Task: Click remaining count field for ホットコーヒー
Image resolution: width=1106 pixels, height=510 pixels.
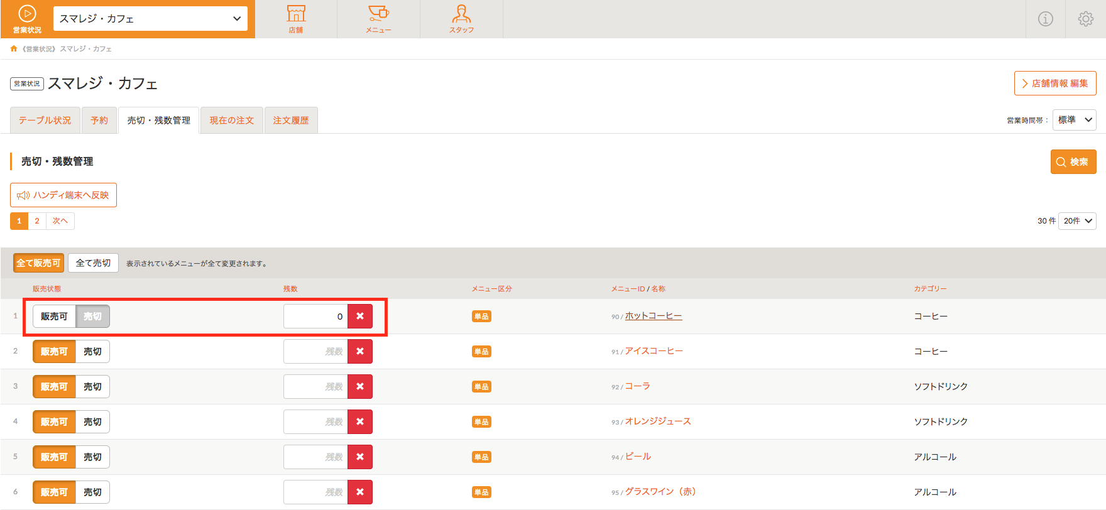Action: coord(315,316)
